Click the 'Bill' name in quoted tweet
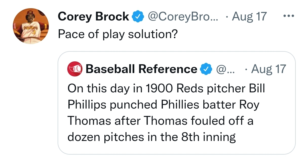This screenshot has width=308, height=158. 257,88
